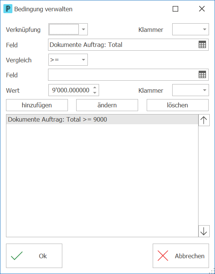Open the Klammer dropdown beside Wert
Screen dimensions: 215x274
click(x=204, y=90)
